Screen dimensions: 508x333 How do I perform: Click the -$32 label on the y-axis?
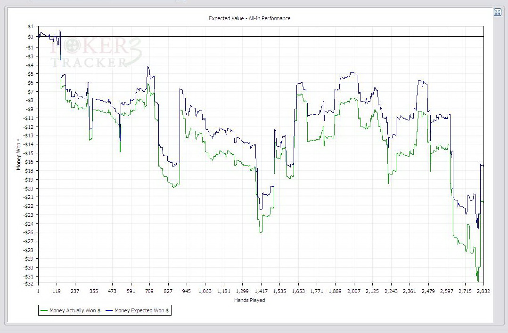pyautogui.click(x=29, y=283)
